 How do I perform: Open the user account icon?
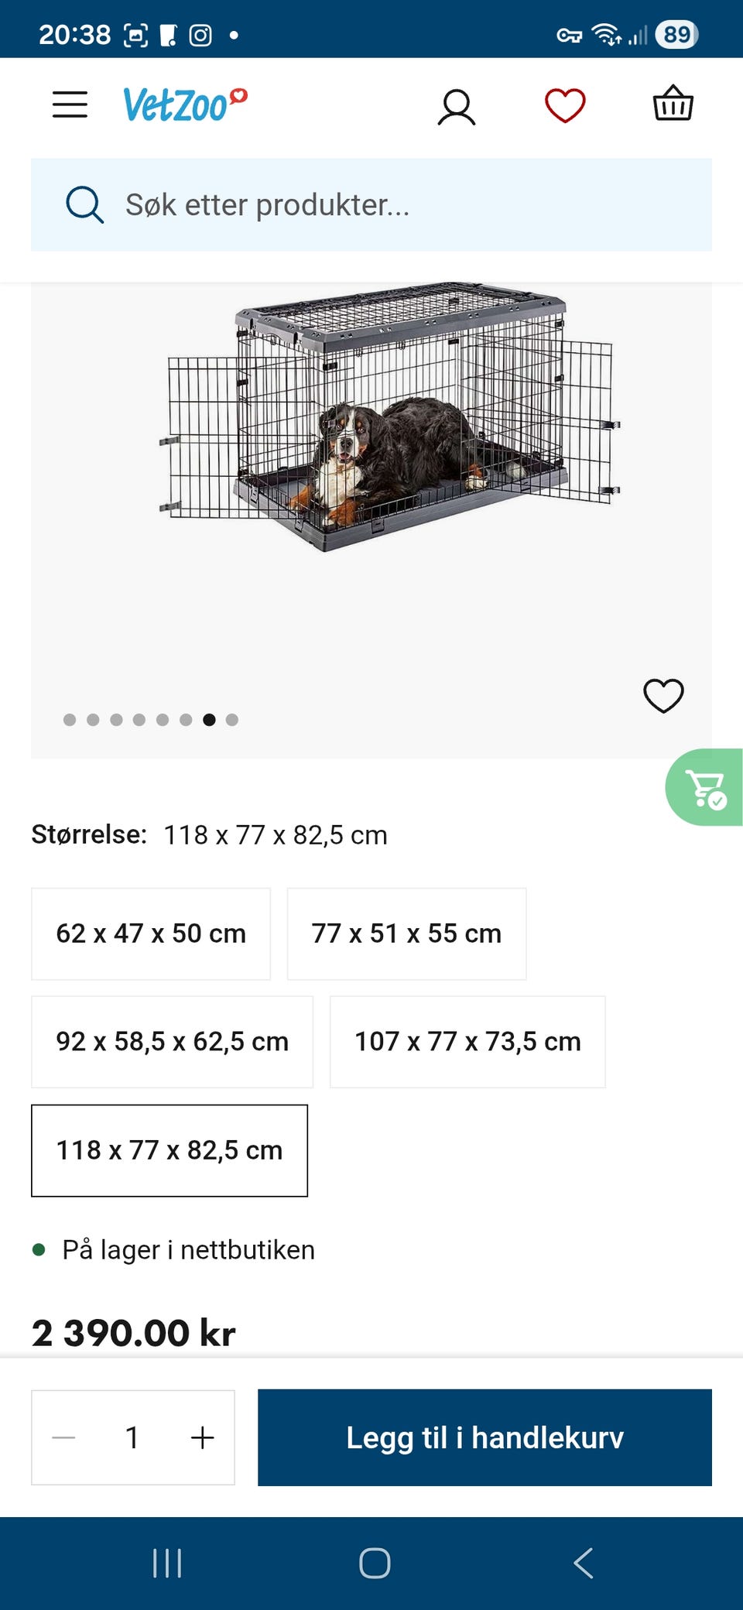coord(457,106)
